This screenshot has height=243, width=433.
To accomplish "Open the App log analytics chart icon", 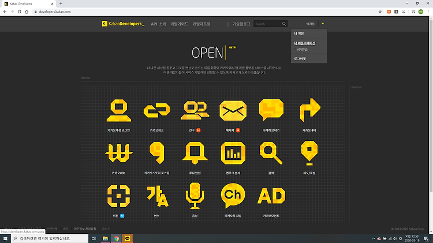I will pyautogui.click(x=233, y=153).
